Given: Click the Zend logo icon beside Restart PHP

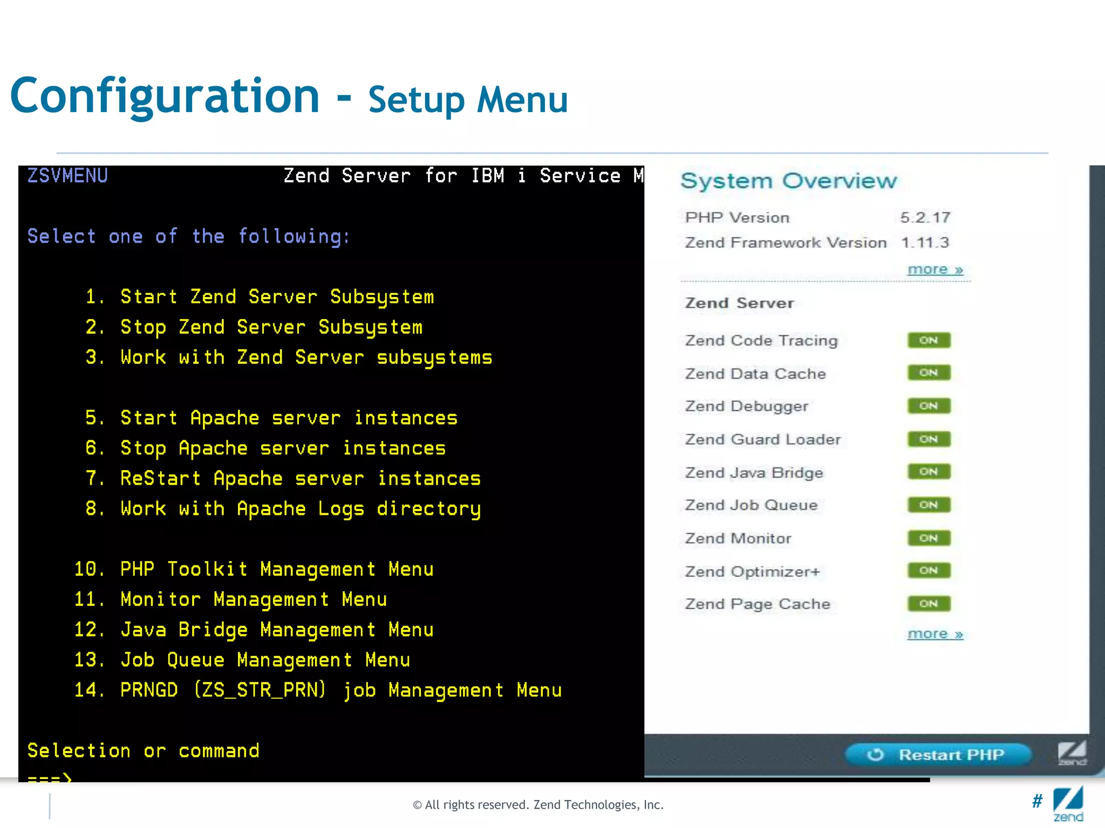Looking at the screenshot, I should click(x=1072, y=753).
